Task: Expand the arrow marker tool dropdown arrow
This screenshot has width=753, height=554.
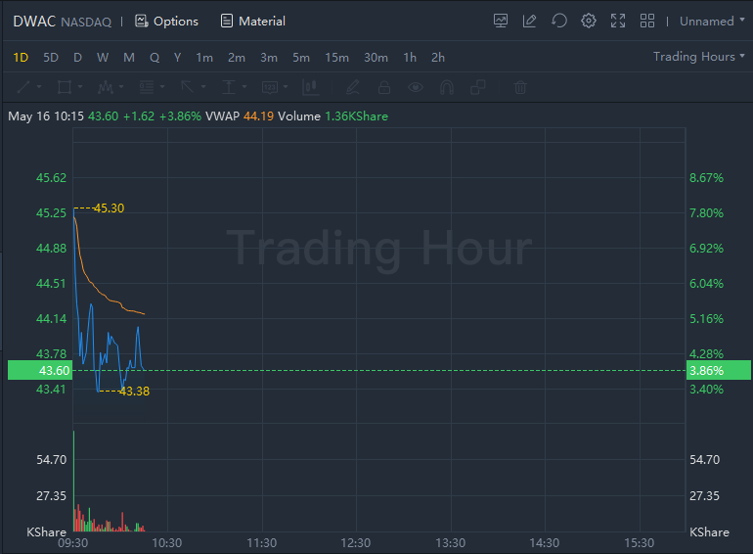Action: [x=203, y=87]
